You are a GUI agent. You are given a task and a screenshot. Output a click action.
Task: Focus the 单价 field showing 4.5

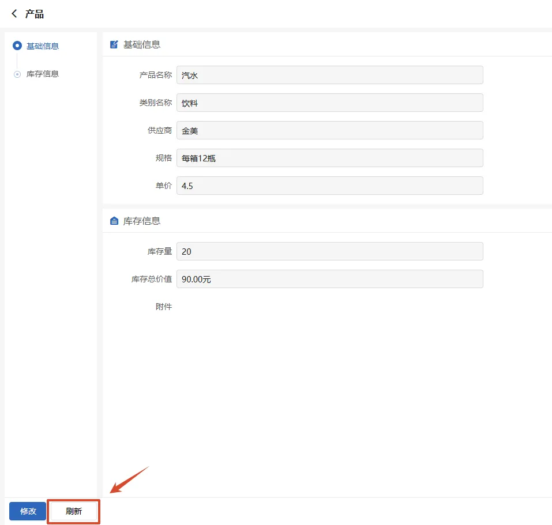(329, 186)
